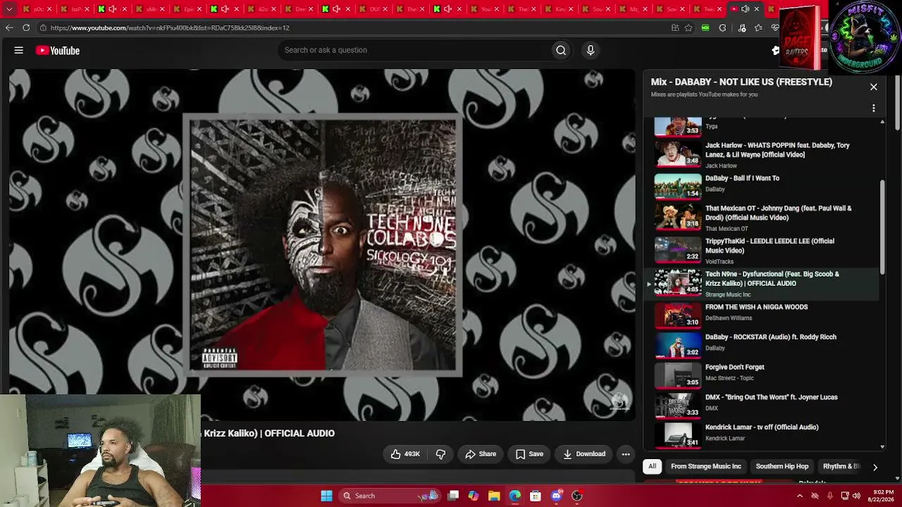Image resolution: width=902 pixels, height=507 pixels.
Task: Switch to Microsoft Edge on the taskbar
Action: pos(515,496)
